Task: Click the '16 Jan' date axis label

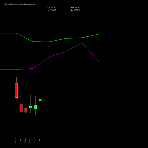Action: [35, 141]
